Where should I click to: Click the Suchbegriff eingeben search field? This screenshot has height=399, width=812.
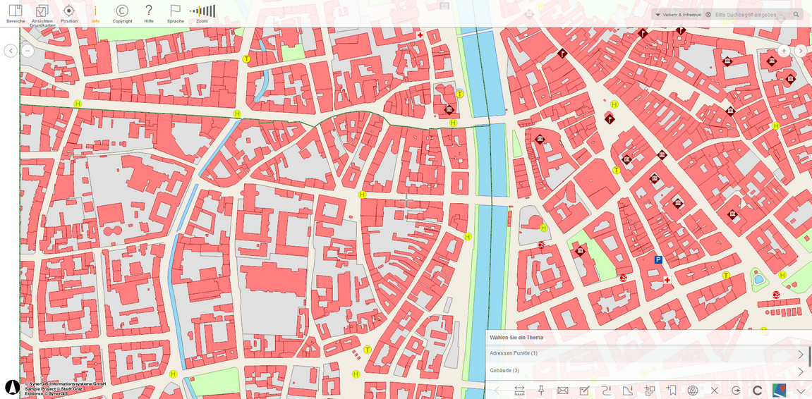tap(753, 15)
